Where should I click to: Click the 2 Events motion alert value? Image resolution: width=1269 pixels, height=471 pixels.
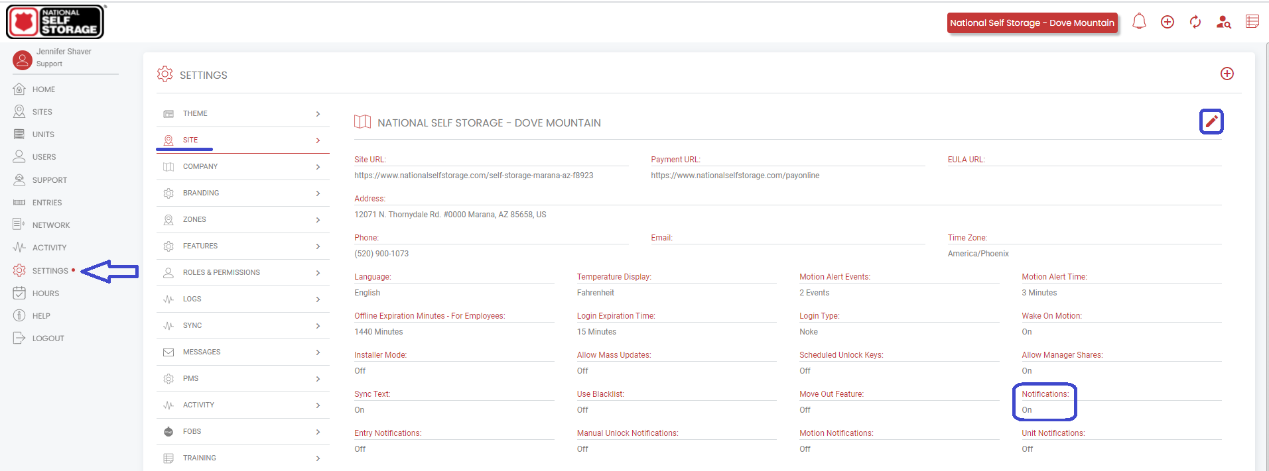coord(815,293)
